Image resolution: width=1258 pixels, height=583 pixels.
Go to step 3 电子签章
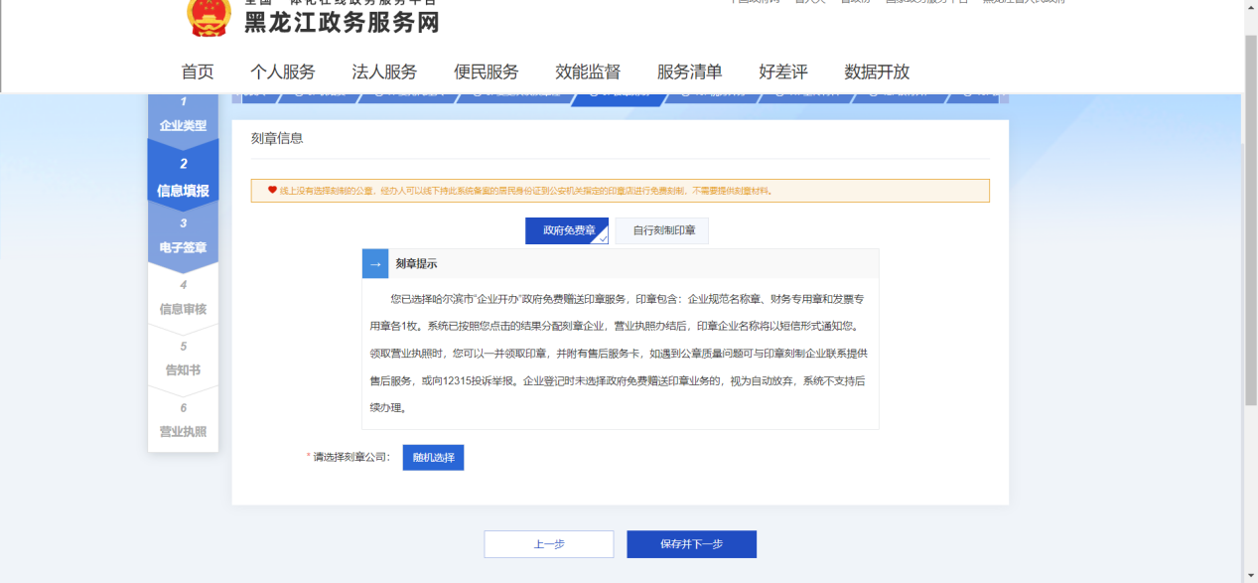(x=183, y=237)
